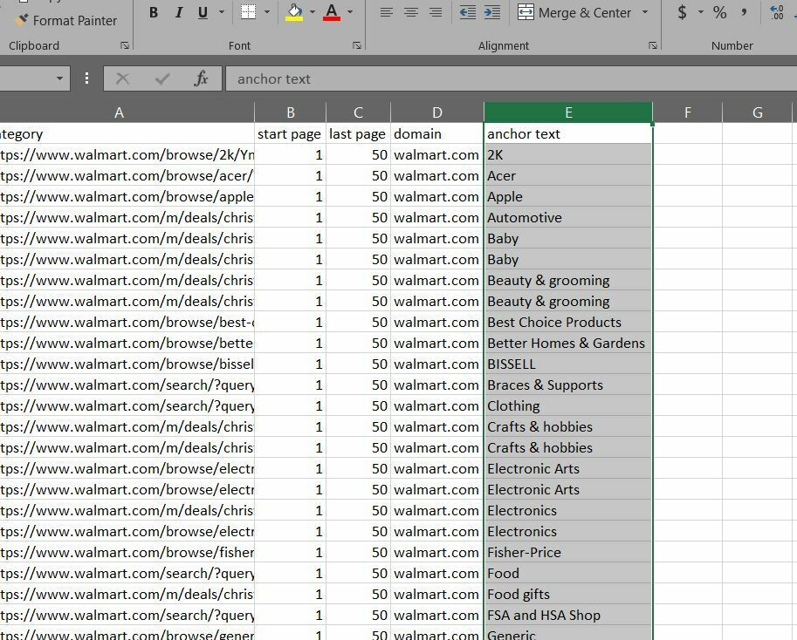The image size is (797, 640).
Task: Open borders dropdown arrow
Action: 267,11
